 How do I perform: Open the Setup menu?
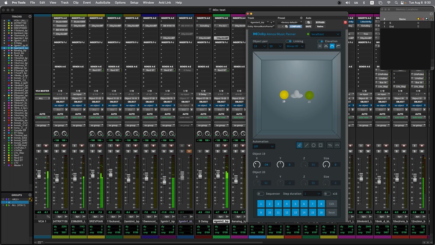point(134,2)
